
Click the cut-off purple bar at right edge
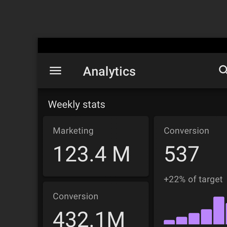(x=226, y=214)
